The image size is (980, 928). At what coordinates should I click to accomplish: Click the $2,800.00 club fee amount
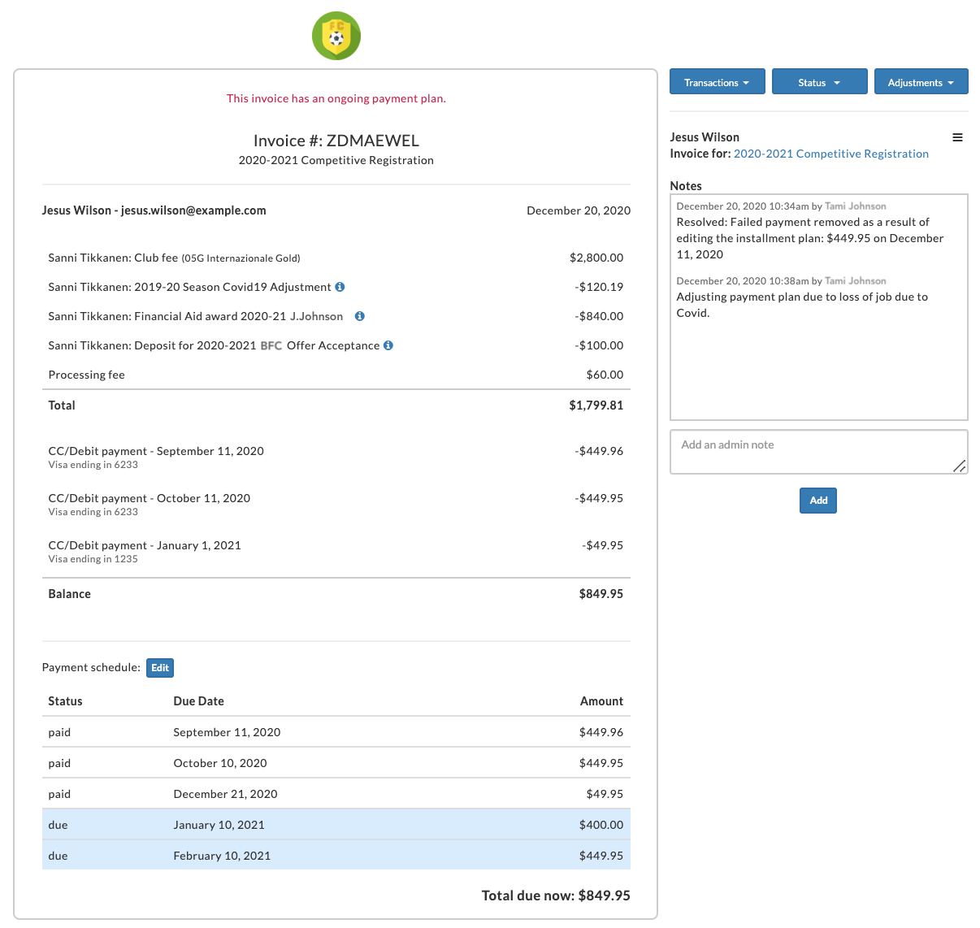pyautogui.click(x=596, y=258)
